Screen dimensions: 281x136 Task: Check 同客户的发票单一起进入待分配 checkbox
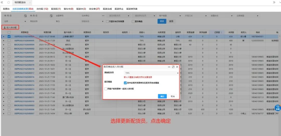pos(105,89)
